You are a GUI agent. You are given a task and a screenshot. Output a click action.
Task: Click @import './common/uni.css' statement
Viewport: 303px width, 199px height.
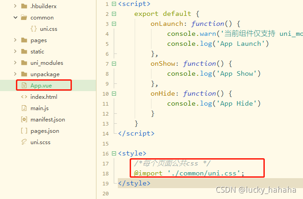[189, 174]
